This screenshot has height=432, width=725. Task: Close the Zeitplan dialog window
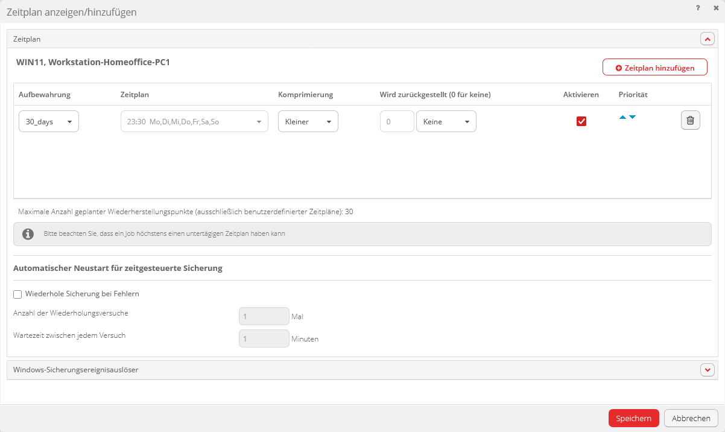click(x=715, y=8)
